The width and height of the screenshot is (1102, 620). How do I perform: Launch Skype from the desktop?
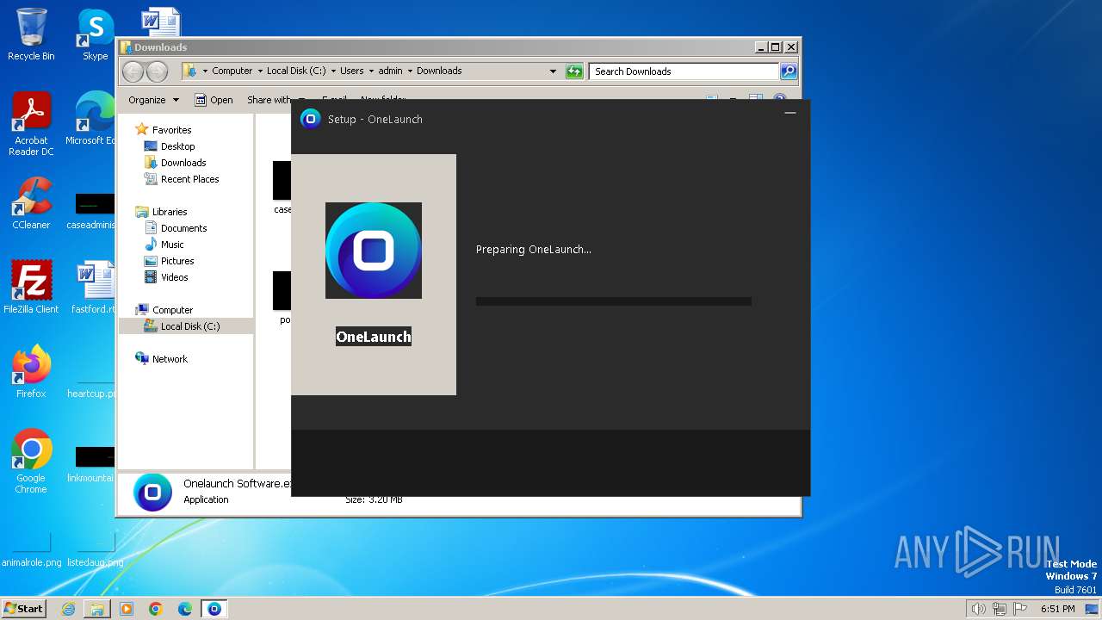[x=95, y=34]
